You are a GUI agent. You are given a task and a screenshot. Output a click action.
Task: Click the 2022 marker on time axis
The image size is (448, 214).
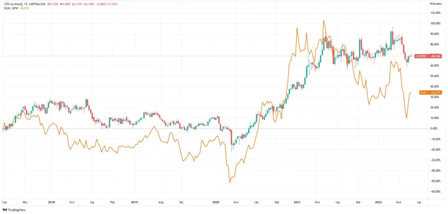tap(378, 202)
